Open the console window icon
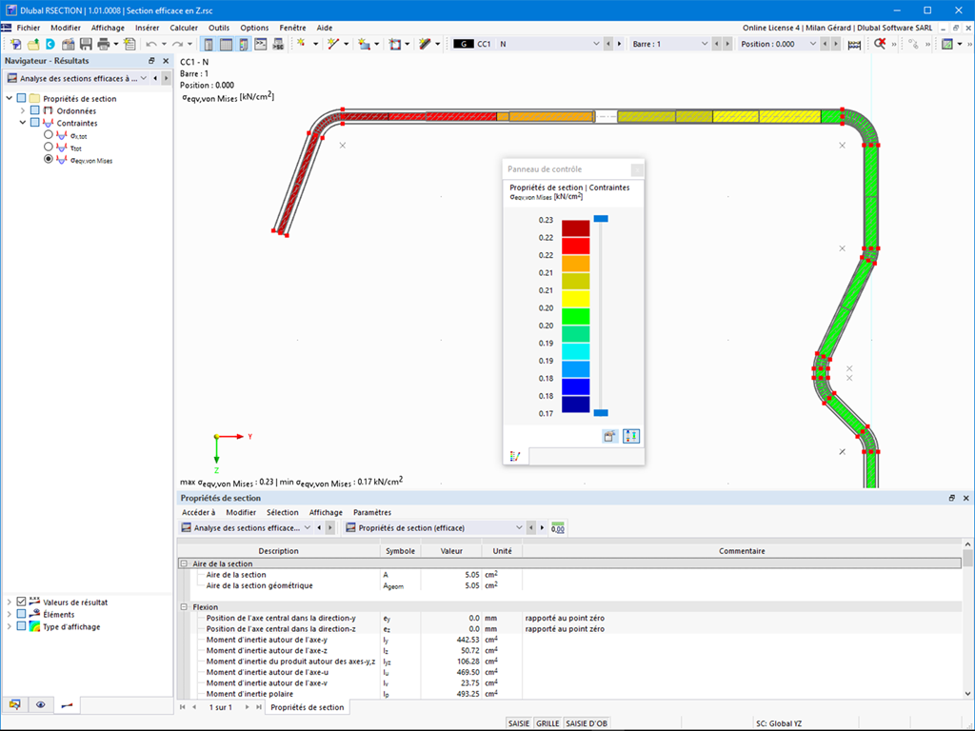Screen dimensions: 975x731 click(261, 44)
